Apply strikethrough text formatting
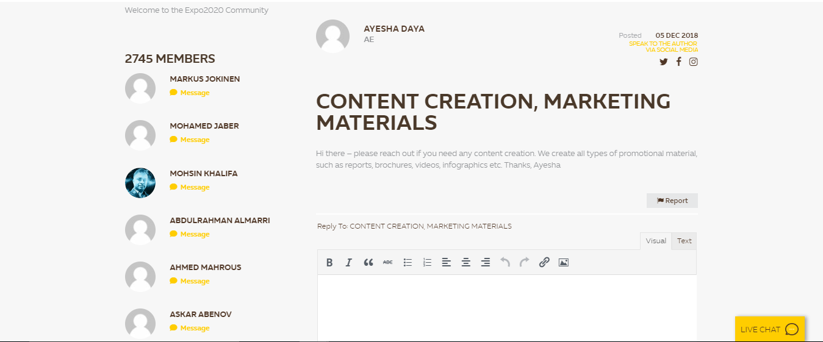The width and height of the screenshot is (823, 342). click(388, 263)
